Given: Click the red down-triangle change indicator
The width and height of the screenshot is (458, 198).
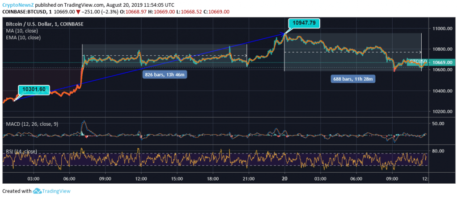Looking at the screenshot, I should [78, 12].
